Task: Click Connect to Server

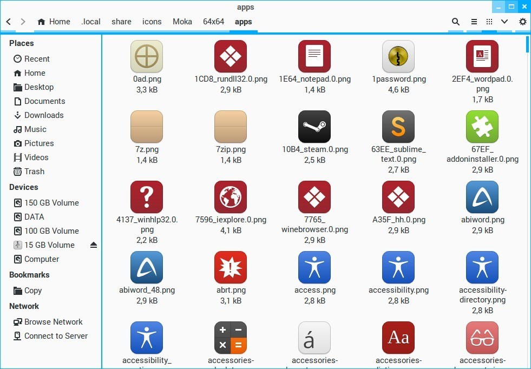Action: [56, 335]
